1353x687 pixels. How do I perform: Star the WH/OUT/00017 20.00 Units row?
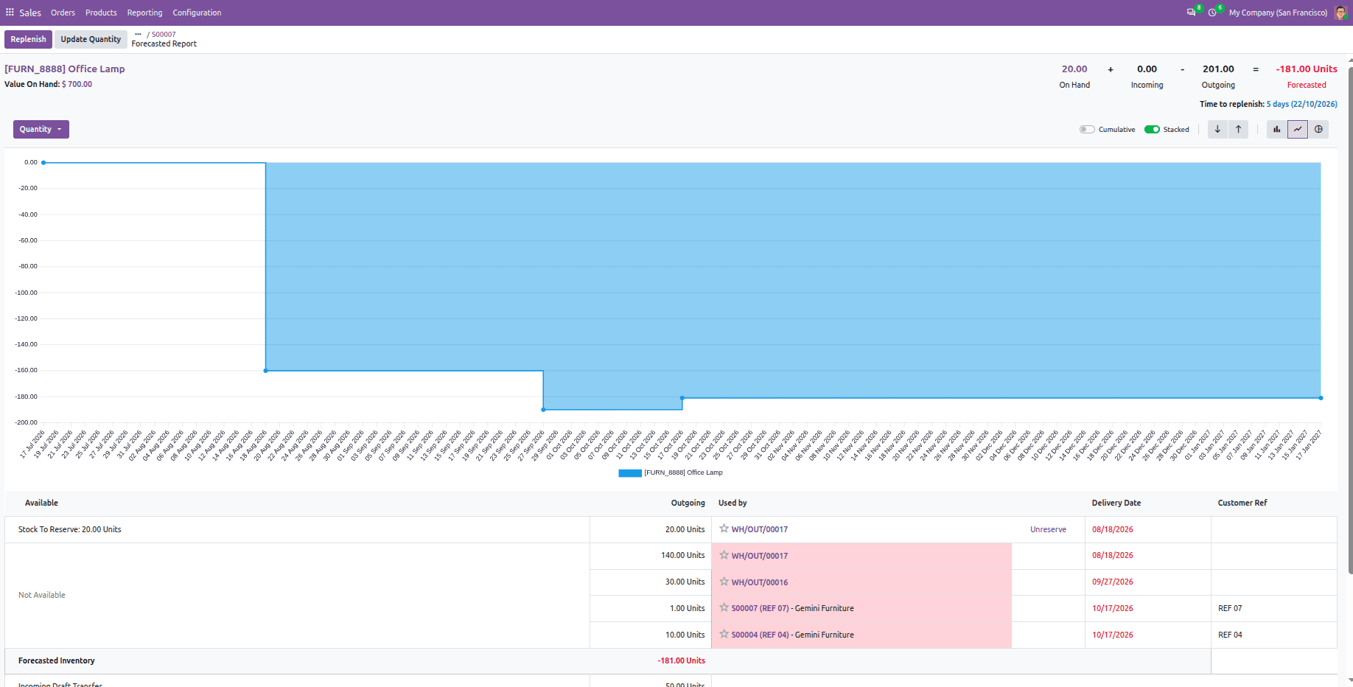(x=724, y=529)
